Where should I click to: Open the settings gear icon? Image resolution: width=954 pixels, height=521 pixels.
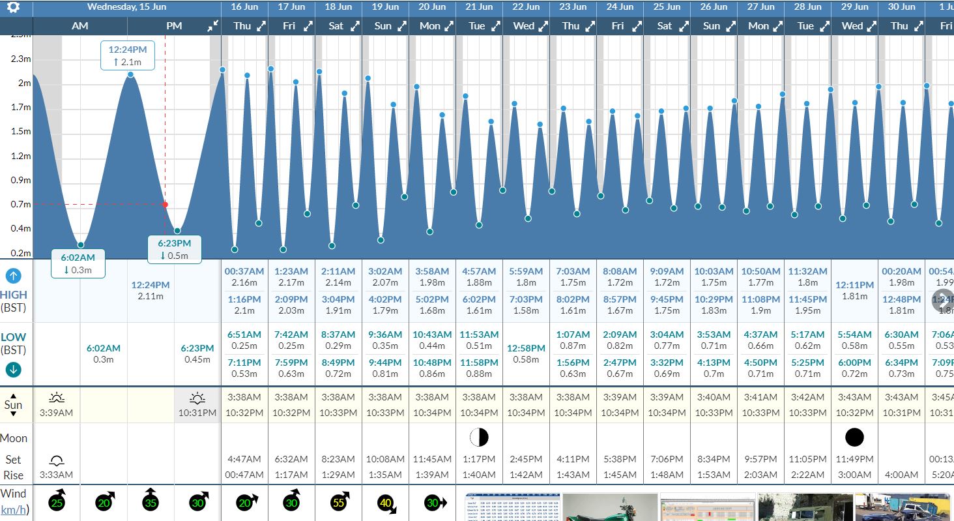(x=13, y=8)
